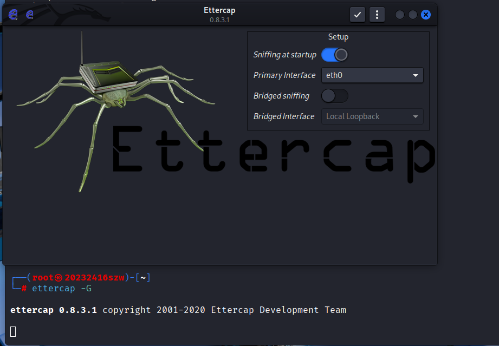Click the 'ettercap -G' command in terminal
Screen dimensions: 499x346
tap(62, 289)
